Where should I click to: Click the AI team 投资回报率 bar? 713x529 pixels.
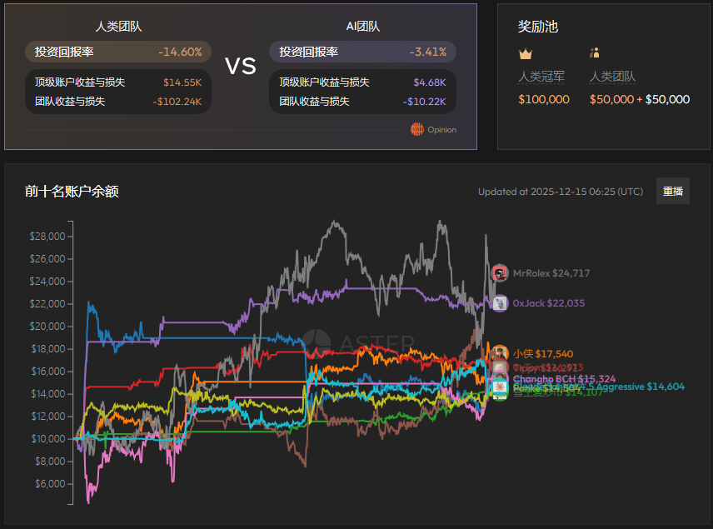tap(362, 52)
